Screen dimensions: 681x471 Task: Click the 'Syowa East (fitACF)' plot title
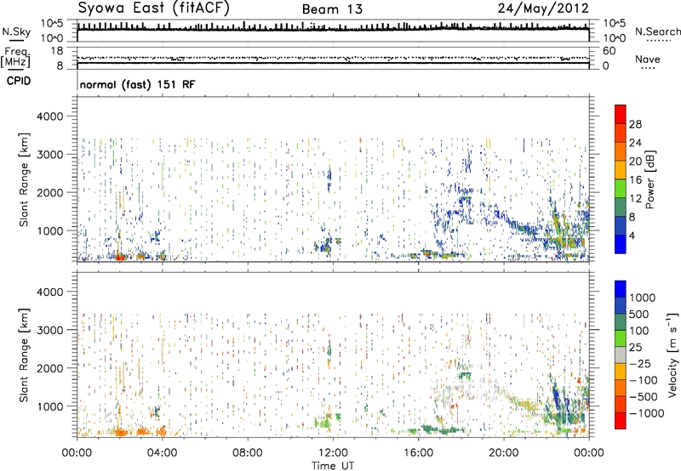pyautogui.click(x=153, y=8)
